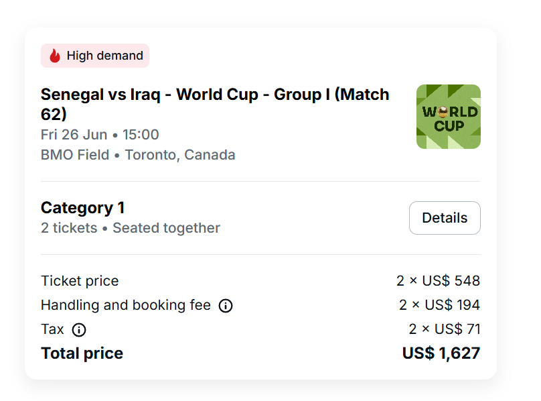
Task: Click the World Cup event thumbnail
Action: 448,117
